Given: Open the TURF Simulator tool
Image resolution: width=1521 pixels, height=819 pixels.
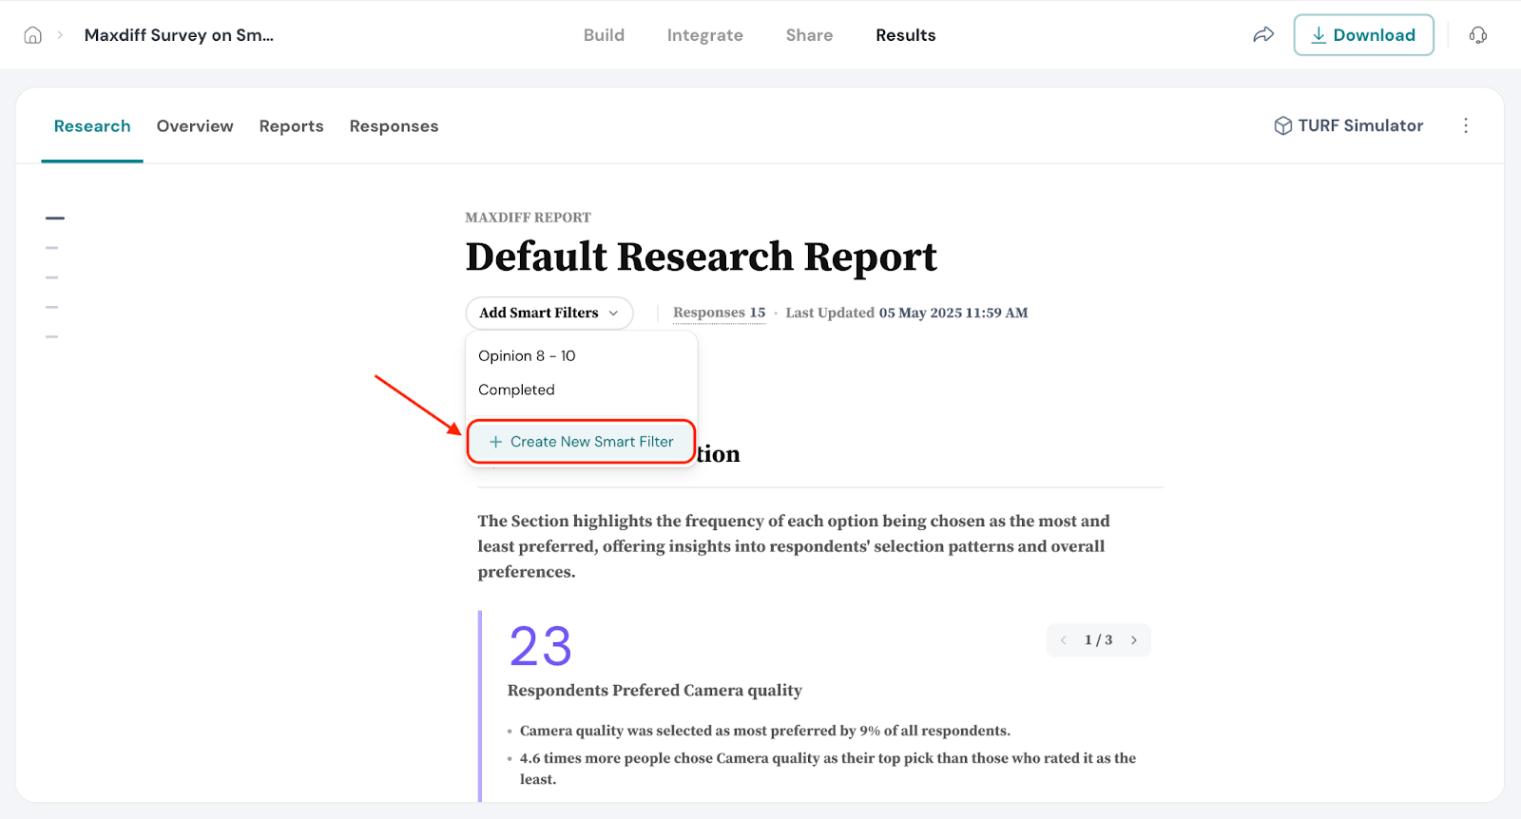Looking at the screenshot, I should [x=1348, y=125].
